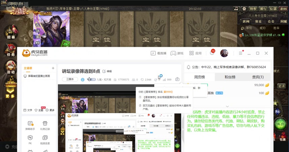Click the info icon beside 三国杀 tag
289x152 pixels.
pyautogui.click(x=82, y=80)
